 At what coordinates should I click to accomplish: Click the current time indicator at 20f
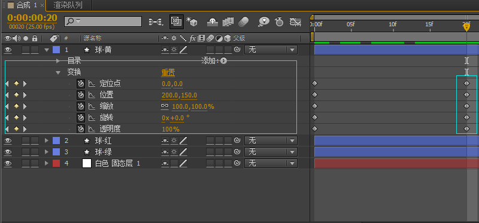[x=466, y=27]
